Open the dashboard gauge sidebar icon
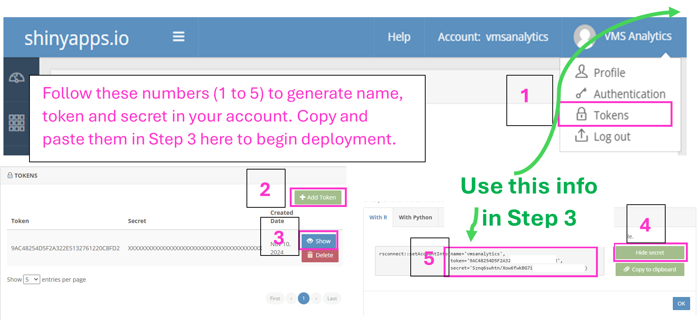This screenshot has height=320, width=697. (x=16, y=78)
